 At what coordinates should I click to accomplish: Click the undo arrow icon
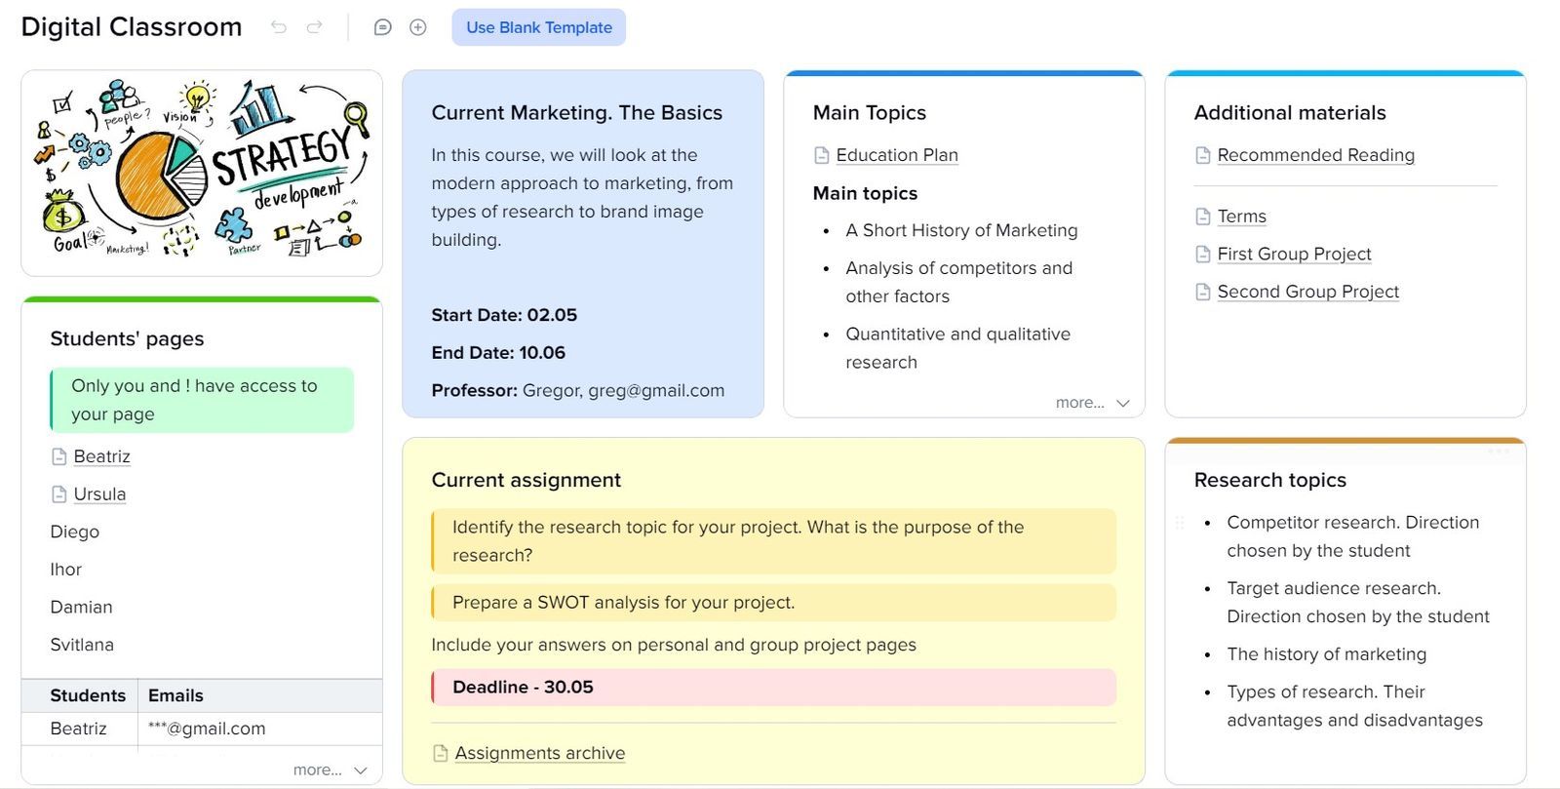coord(279,27)
